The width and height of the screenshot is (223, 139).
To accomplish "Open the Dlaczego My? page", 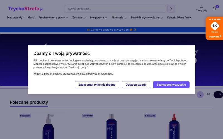I will 15,18.
